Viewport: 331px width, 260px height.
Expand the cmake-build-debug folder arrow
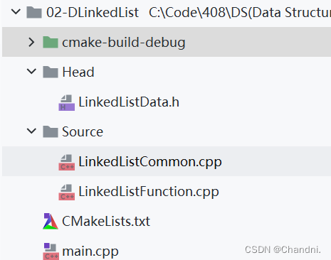[31, 42]
